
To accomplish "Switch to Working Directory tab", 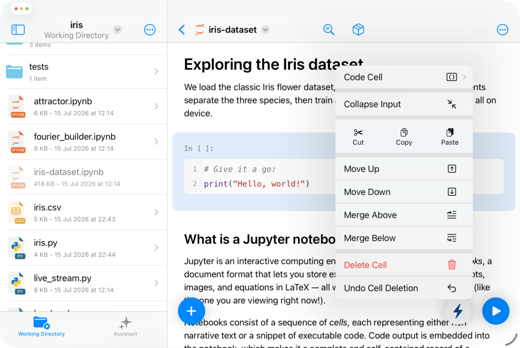I will click(x=41, y=327).
